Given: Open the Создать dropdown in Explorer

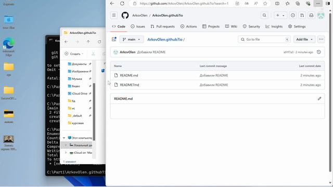Looking at the screenshot, I should [x=74, y=54].
